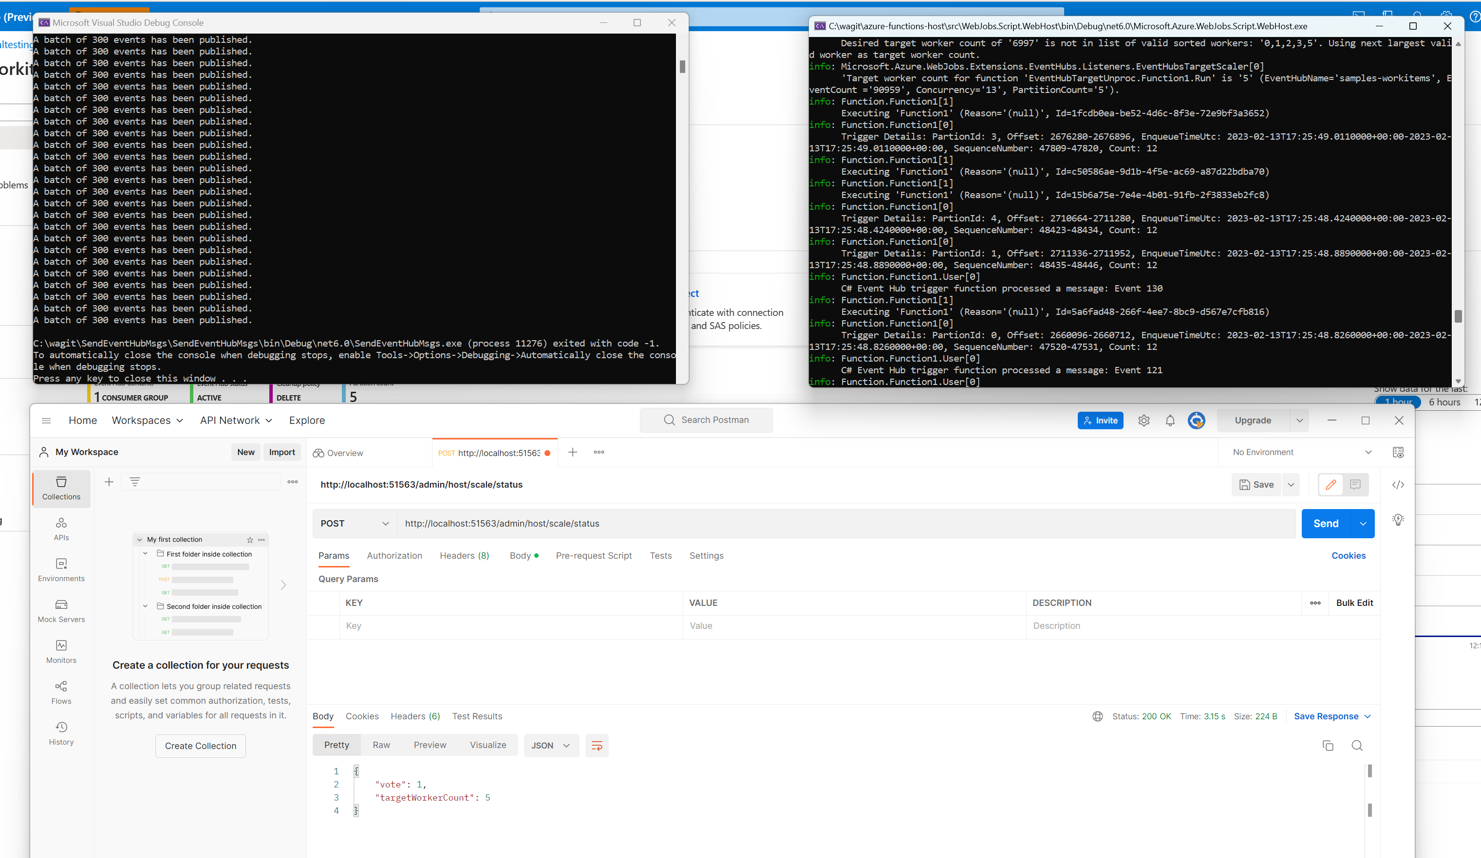Toggle response line wrap icon
This screenshot has height=858, width=1481.
[597, 745]
